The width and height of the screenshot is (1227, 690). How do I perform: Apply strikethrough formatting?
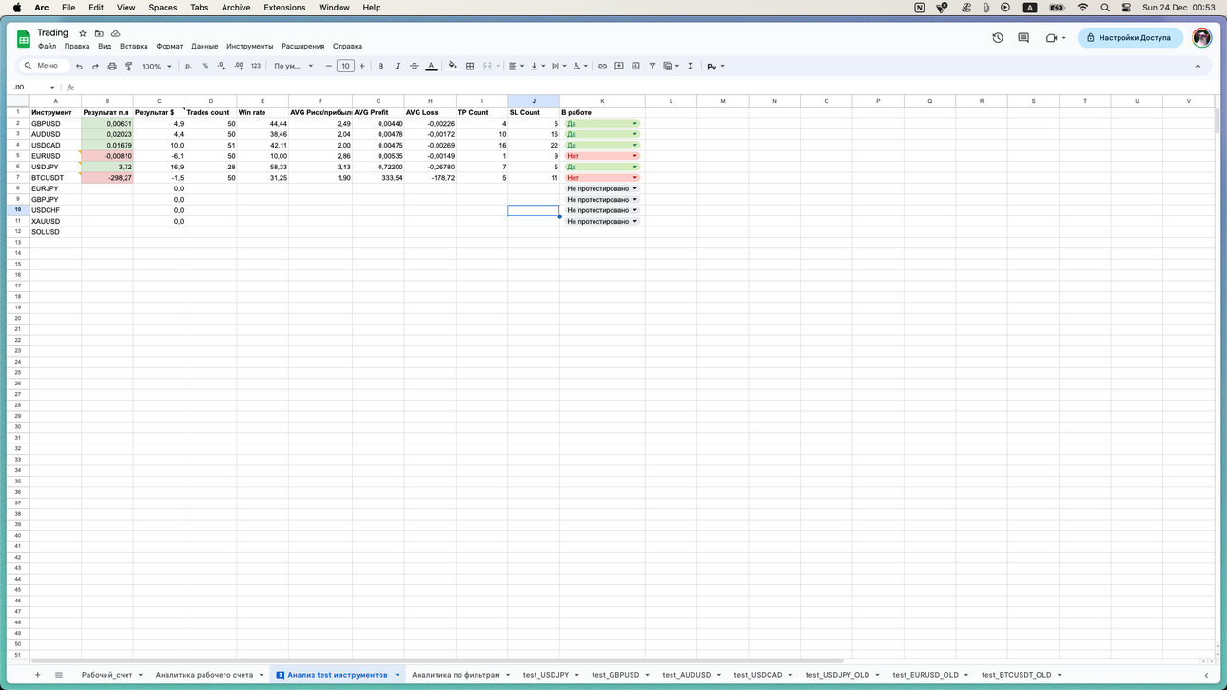coord(414,67)
